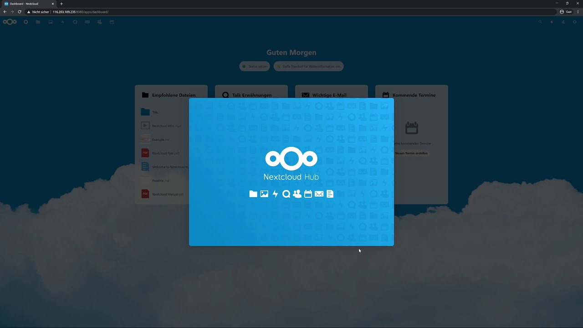The height and width of the screenshot is (328, 583).
Task: Click 'Wichtige E-Mail' widget heading
Action: [329, 95]
